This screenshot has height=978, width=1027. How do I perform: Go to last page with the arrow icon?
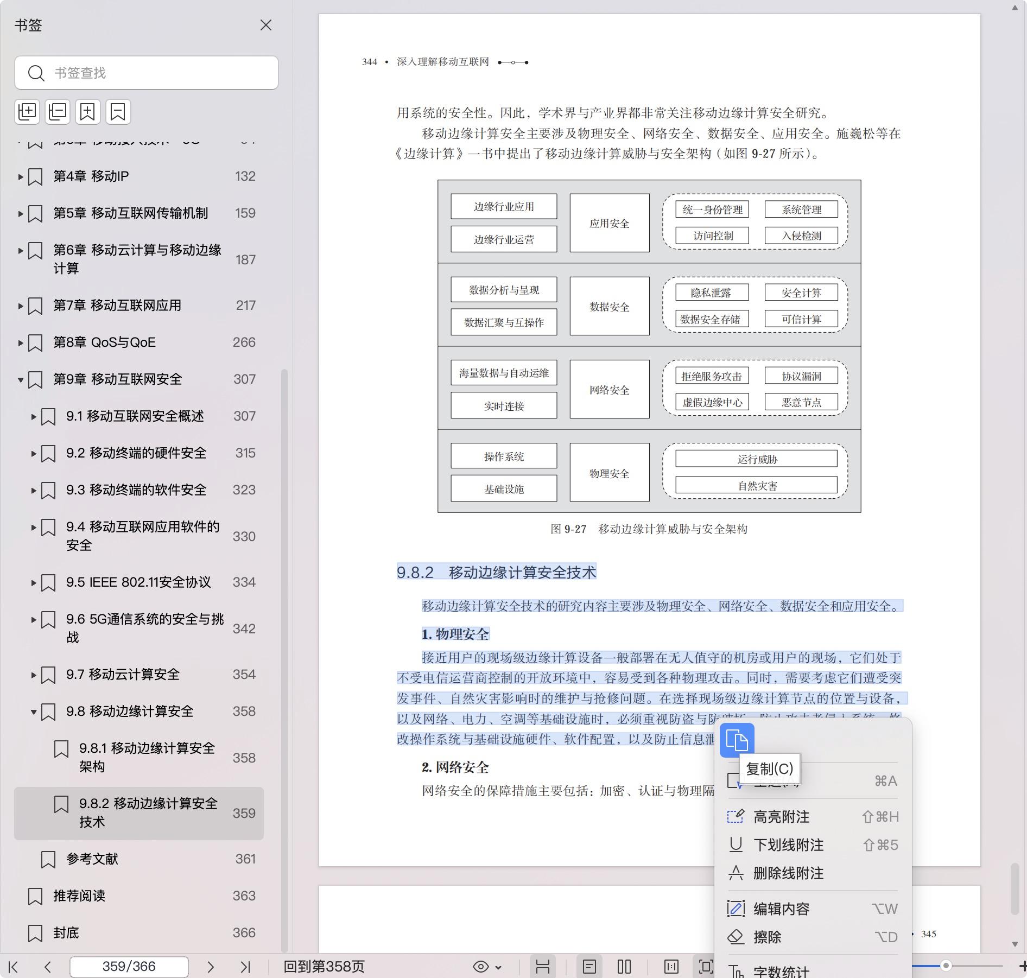pos(245,967)
